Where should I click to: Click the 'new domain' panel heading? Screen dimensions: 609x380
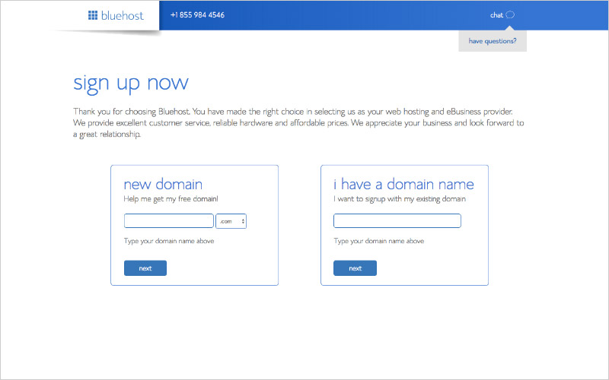pyautogui.click(x=163, y=184)
